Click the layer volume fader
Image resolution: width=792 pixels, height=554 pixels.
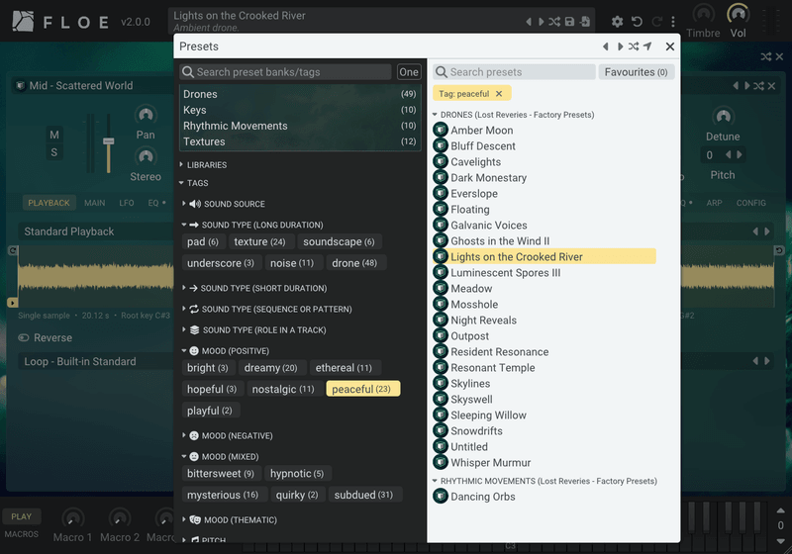click(x=108, y=141)
